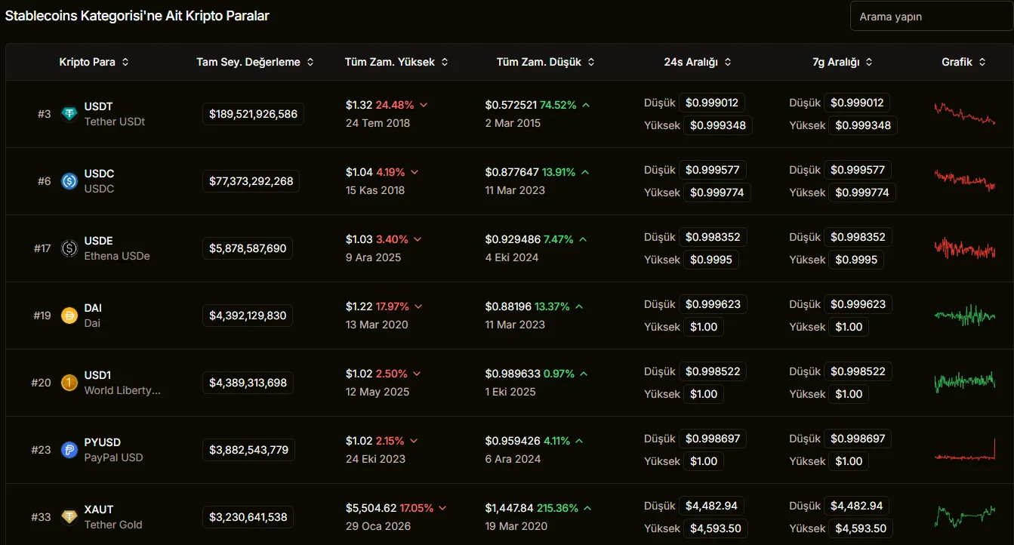Click the Tether USDT coin icon
This screenshot has height=545, width=1014.
pos(69,114)
